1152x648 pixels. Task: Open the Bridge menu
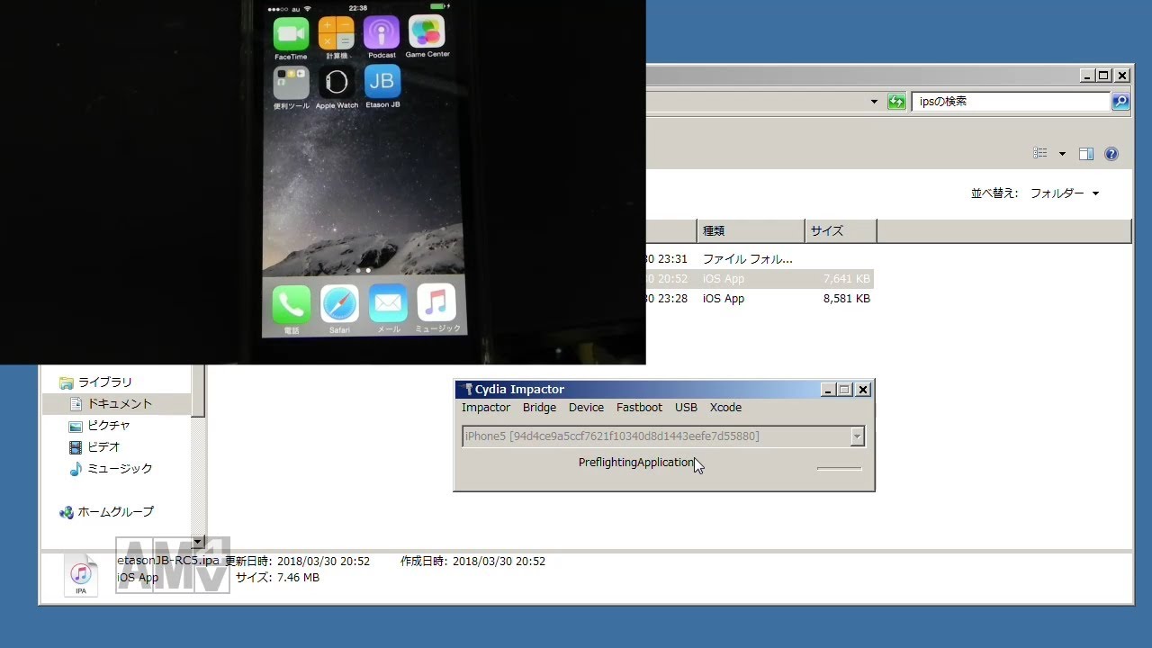click(540, 408)
